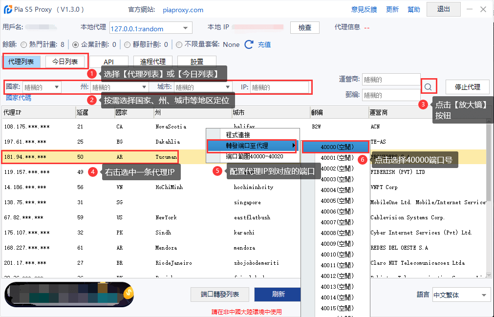Click the 幫助 link
494x317 pixels.
click(414, 10)
